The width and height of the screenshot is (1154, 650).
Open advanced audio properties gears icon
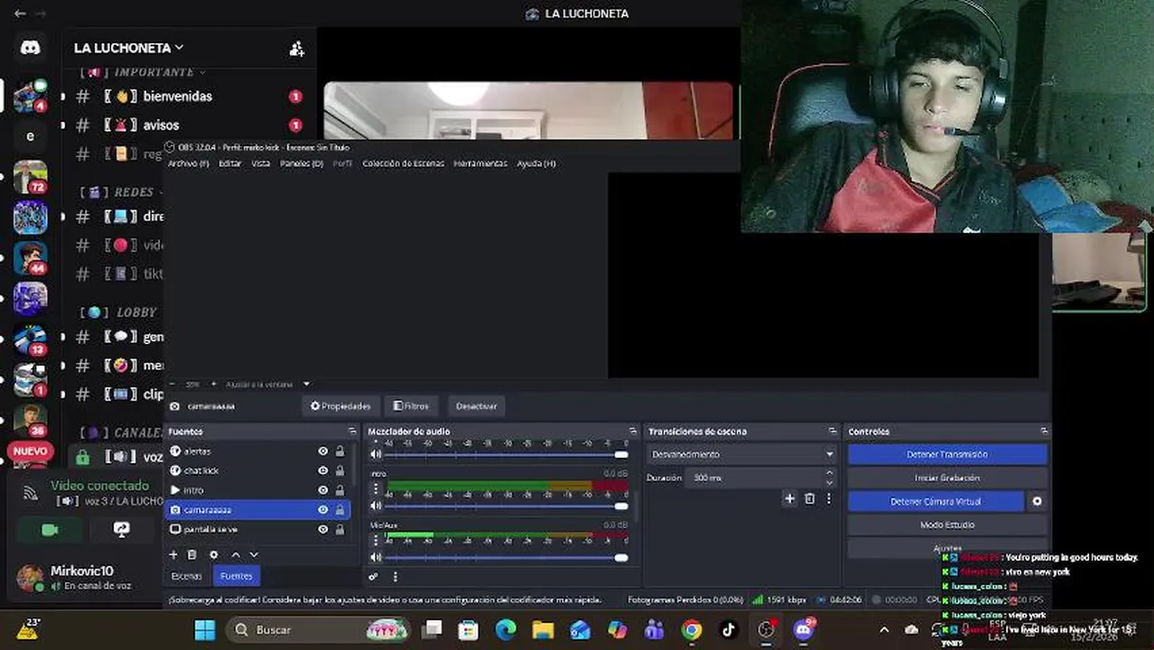click(x=373, y=577)
